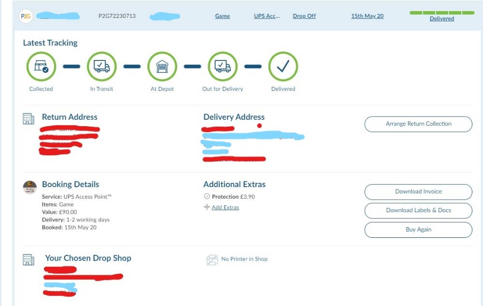Click the Out for Delivery truck icon
Viewport: 483px width, 306px height.
coord(223,67)
